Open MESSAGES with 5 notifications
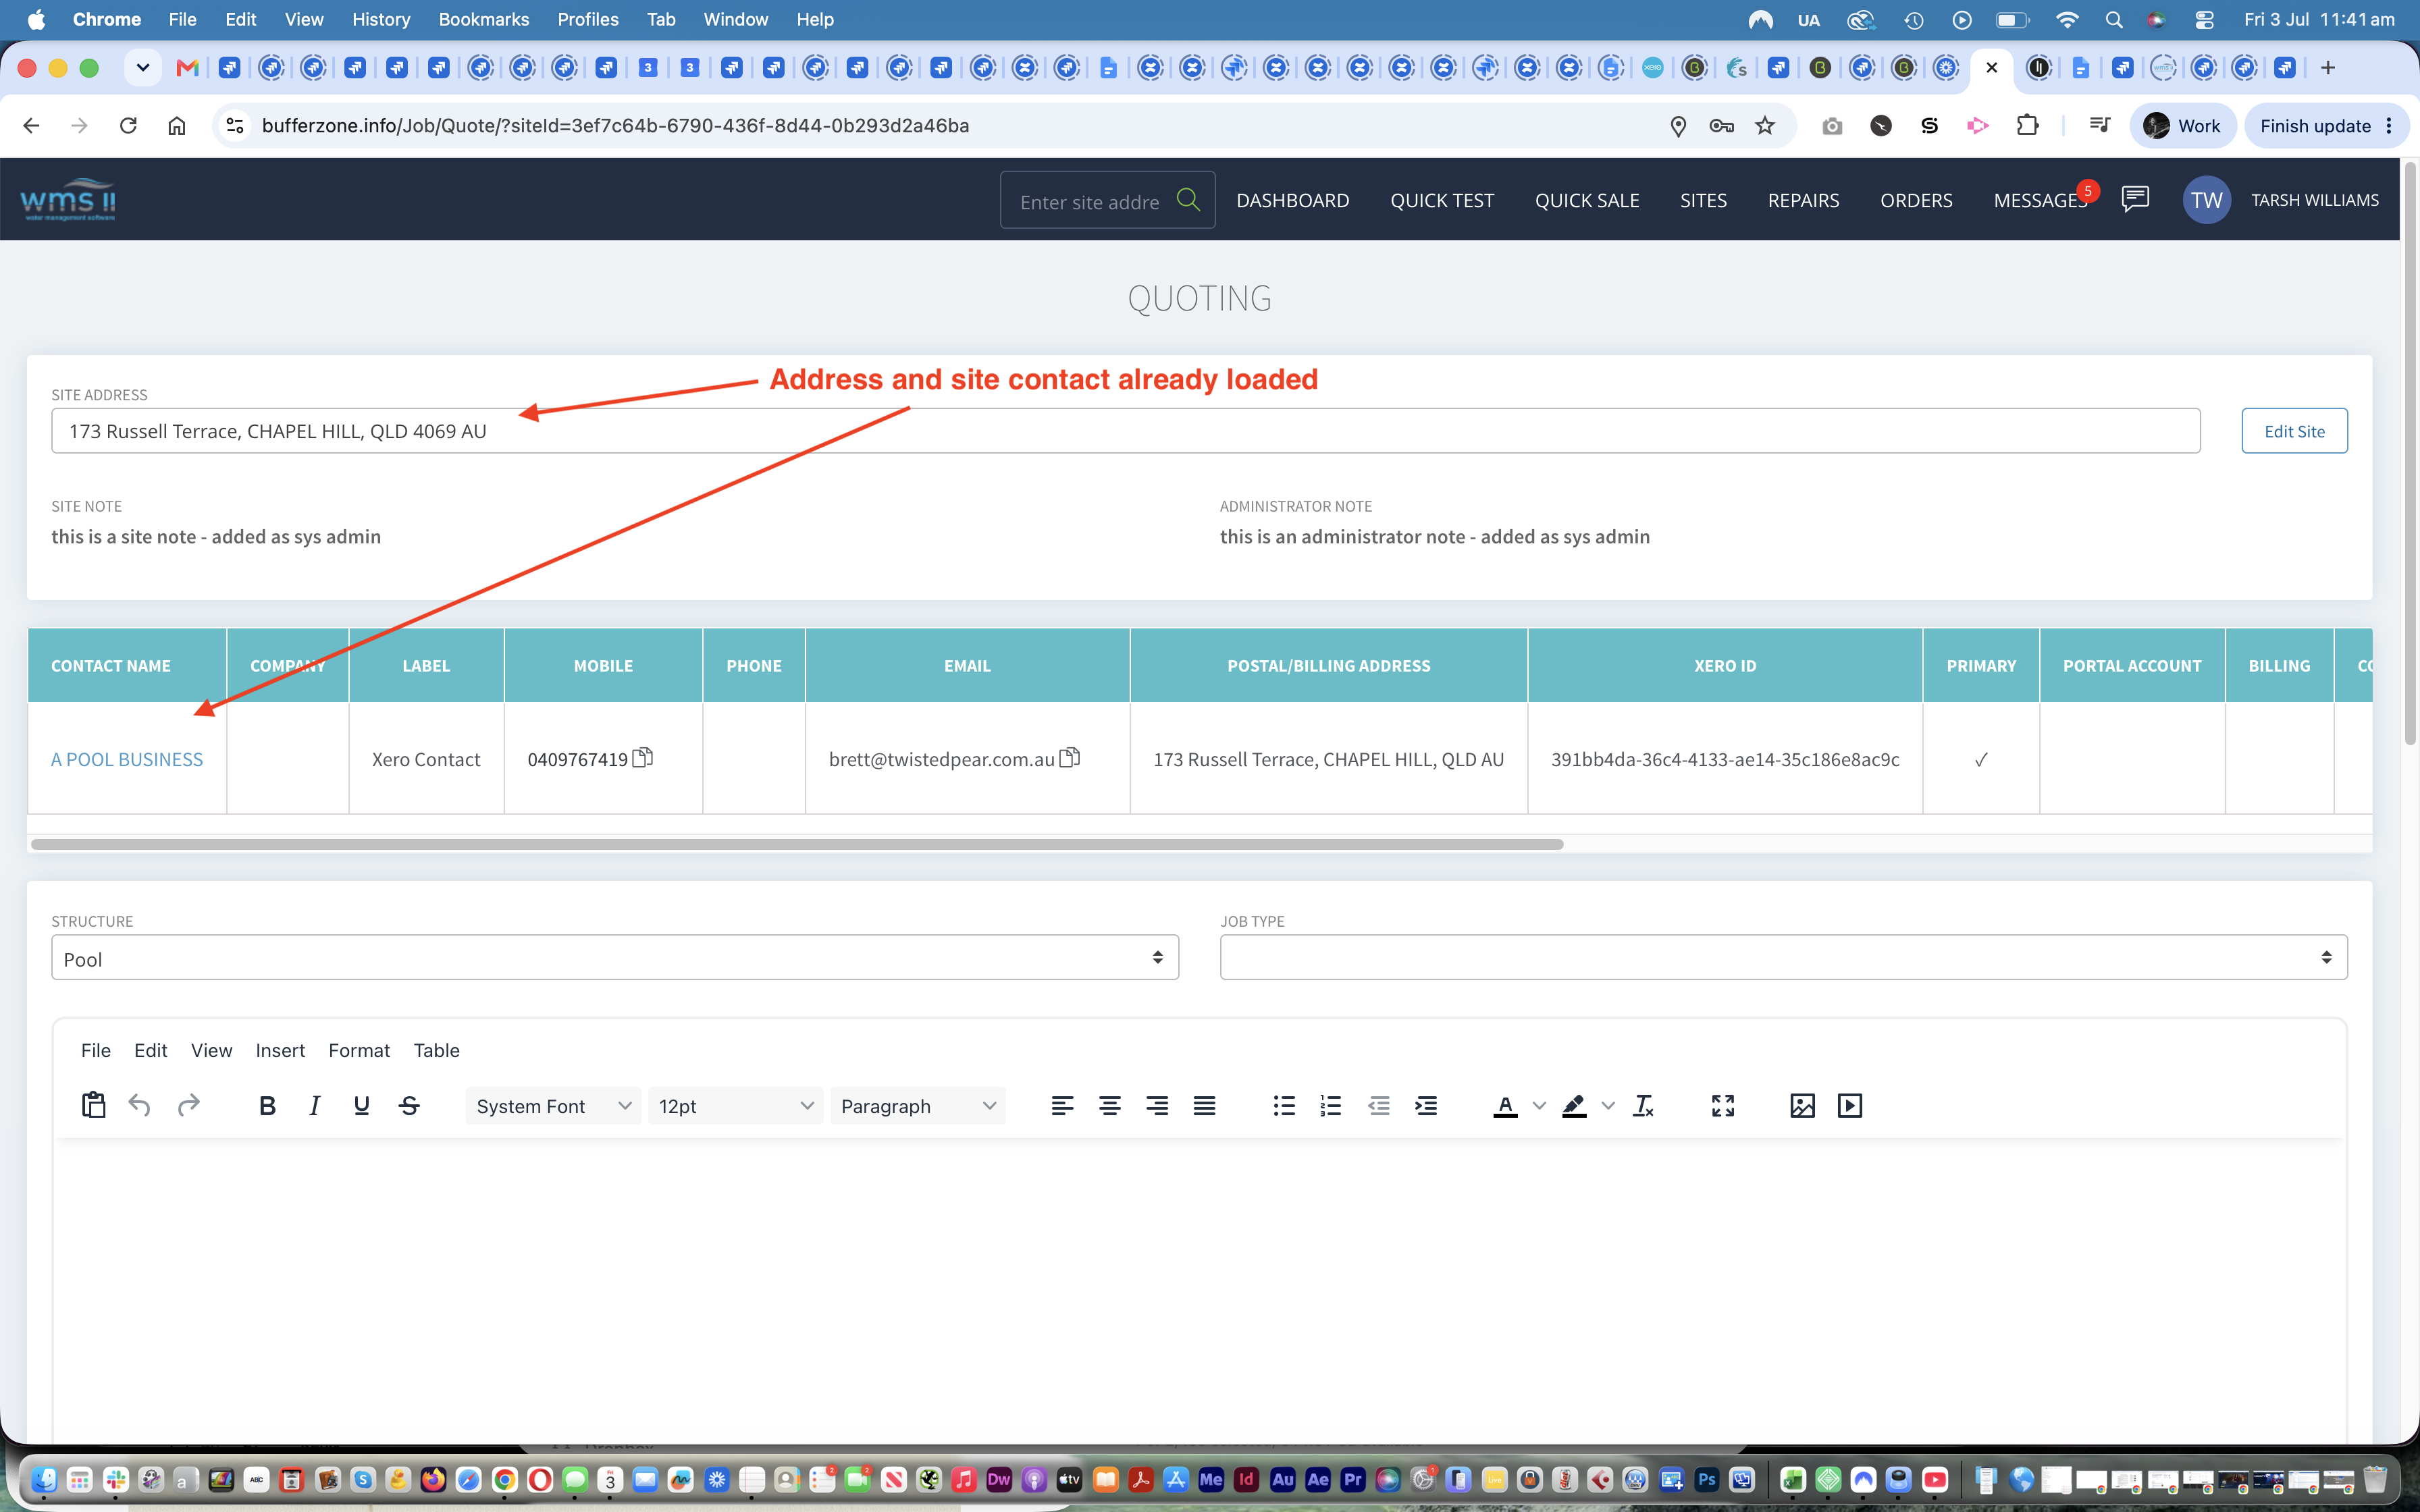Viewport: 2420px width, 1512px height. 2040,200
